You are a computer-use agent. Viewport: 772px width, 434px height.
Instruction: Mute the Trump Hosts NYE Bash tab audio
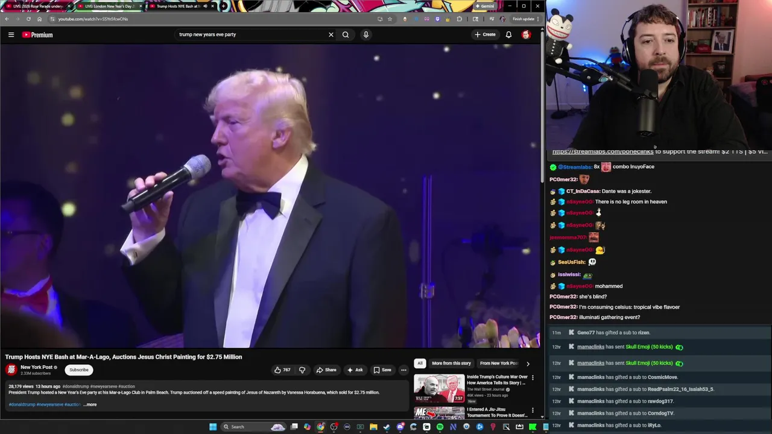tap(204, 6)
